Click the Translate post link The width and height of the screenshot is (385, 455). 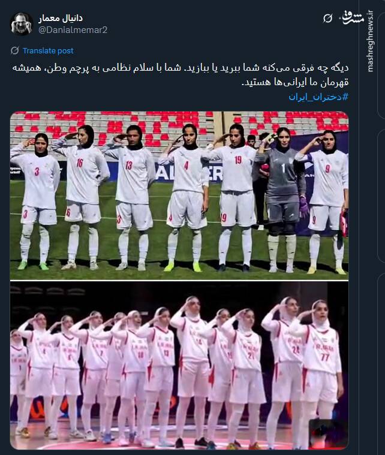pos(48,51)
